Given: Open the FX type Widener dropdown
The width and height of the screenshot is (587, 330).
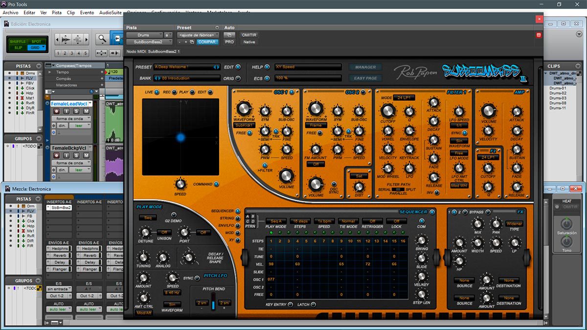Looking at the screenshot, I should coord(514,223).
